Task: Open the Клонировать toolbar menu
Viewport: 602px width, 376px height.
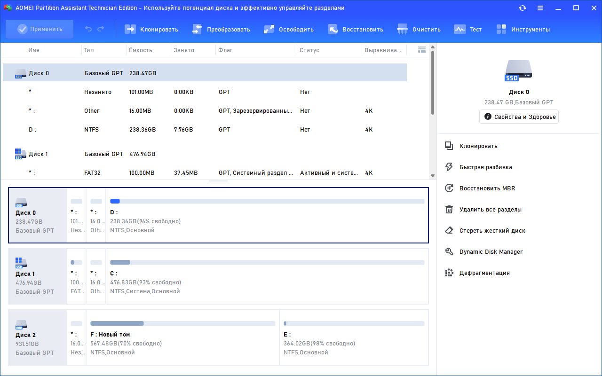Action: tap(151, 29)
